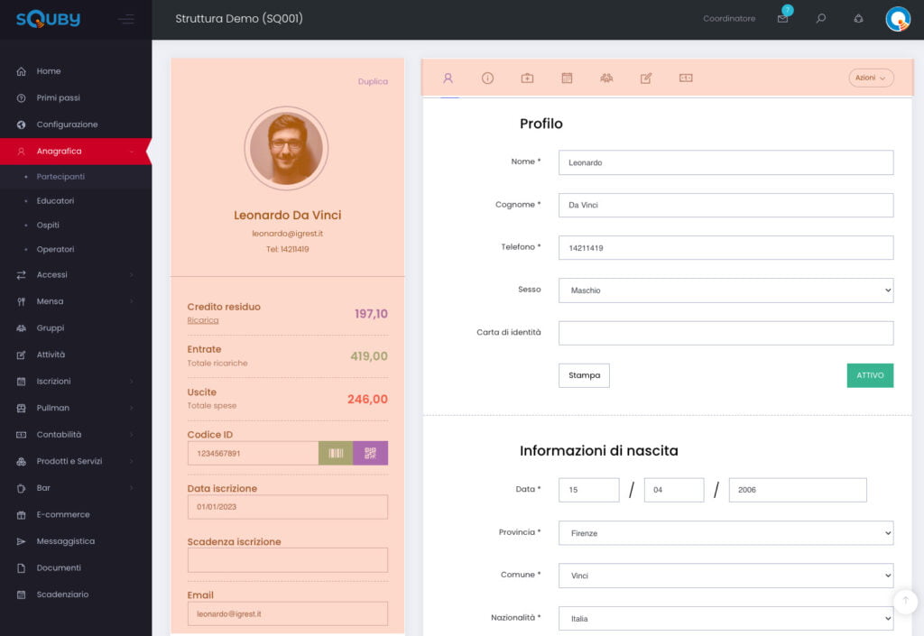Click the money banknote tab icon
The height and width of the screenshot is (636, 924).
pos(686,78)
